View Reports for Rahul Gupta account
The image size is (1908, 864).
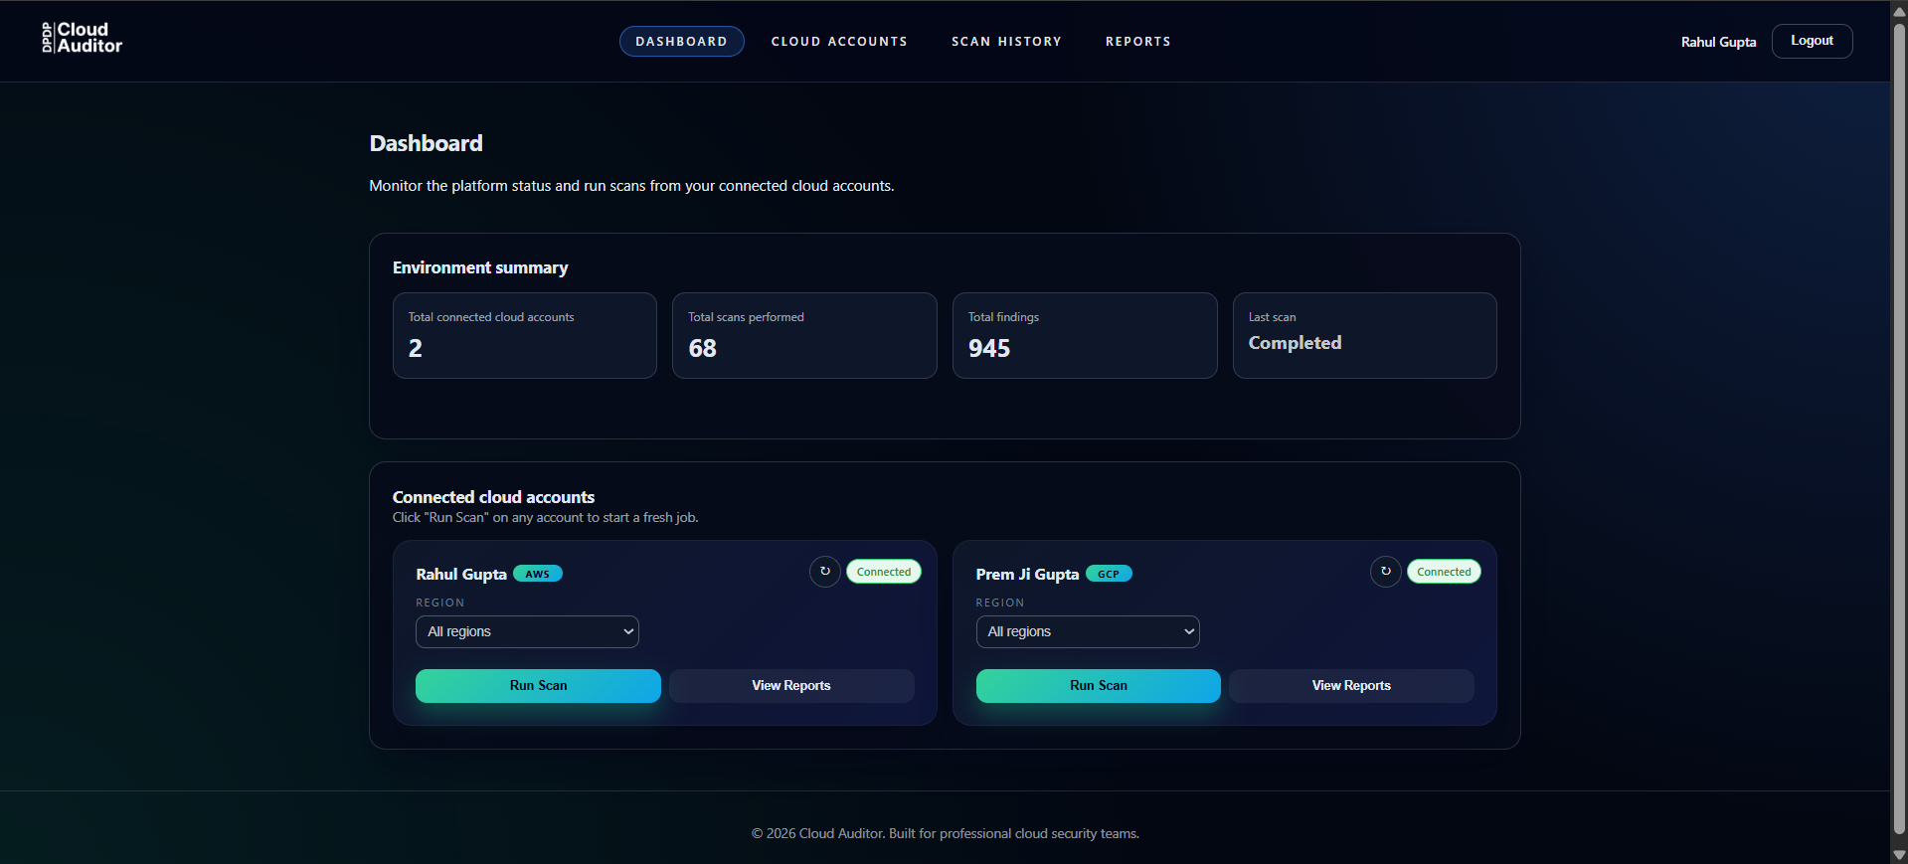(791, 686)
